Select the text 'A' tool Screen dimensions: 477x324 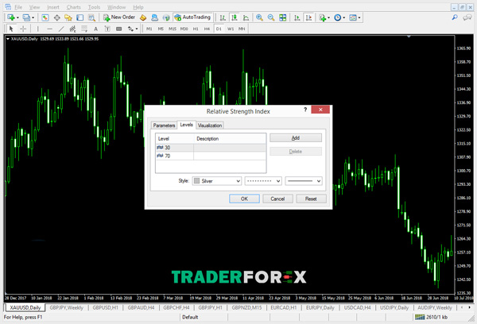pyautogui.click(x=95, y=29)
